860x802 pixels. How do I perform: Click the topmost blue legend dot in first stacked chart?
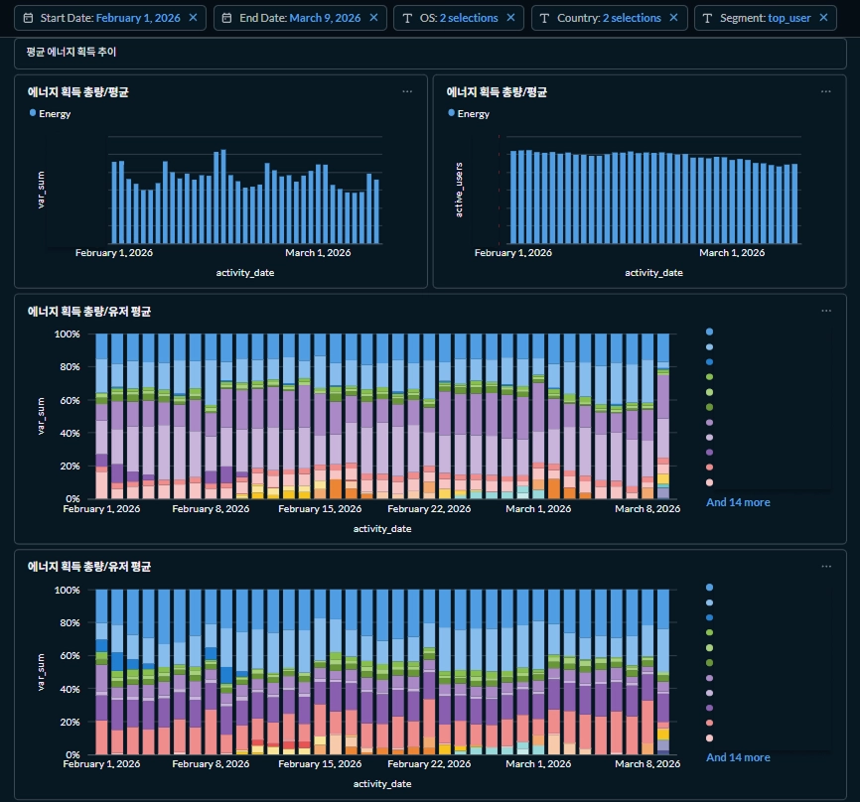(709, 332)
